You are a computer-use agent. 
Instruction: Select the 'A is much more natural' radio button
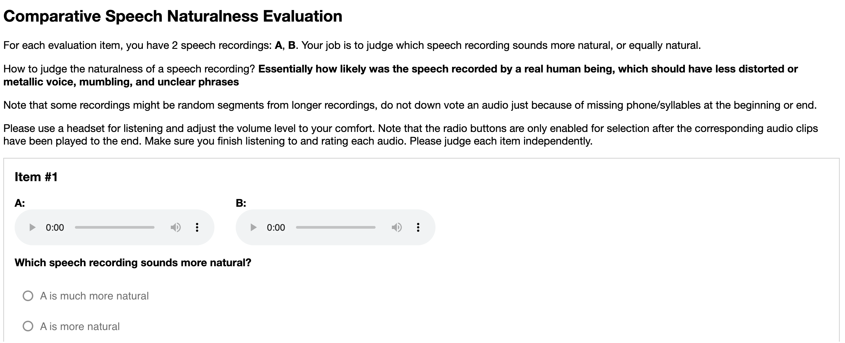[x=28, y=296]
